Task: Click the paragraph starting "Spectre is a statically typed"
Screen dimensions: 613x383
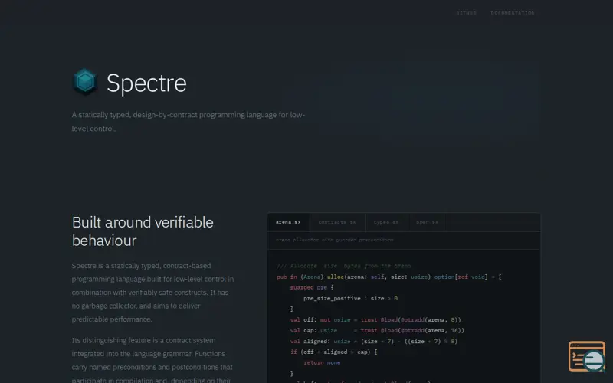Action: (152, 293)
